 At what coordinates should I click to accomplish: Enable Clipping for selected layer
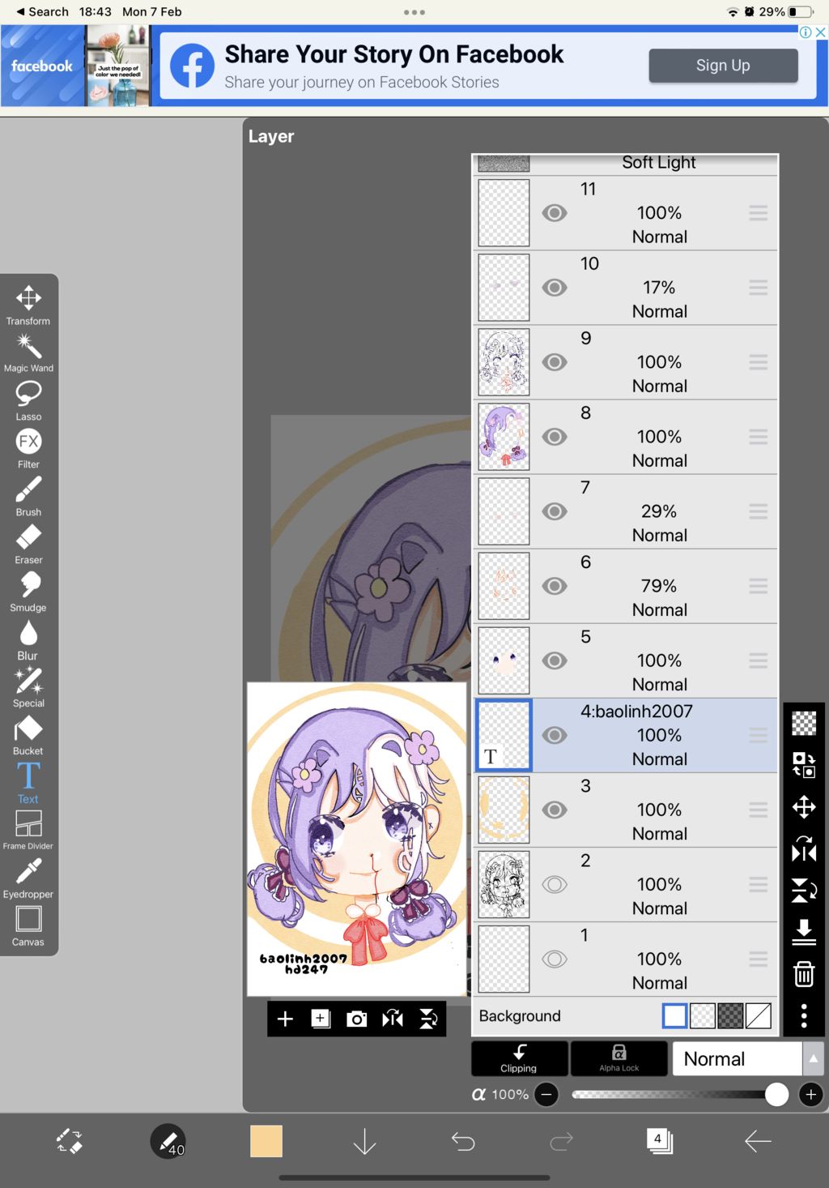pos(519,1058)
